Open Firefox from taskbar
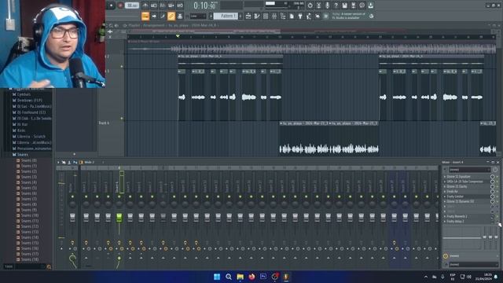Screen dimensions: 503x283 251,277
